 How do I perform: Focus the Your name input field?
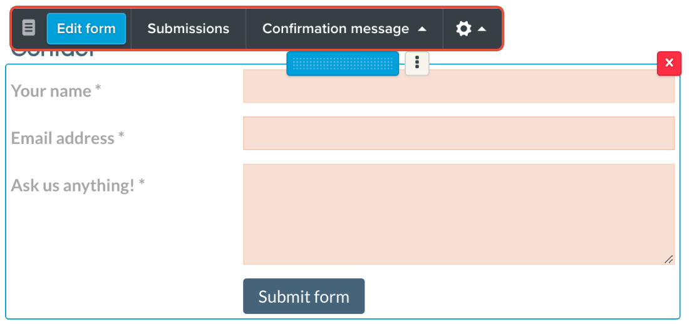point(458,86)
